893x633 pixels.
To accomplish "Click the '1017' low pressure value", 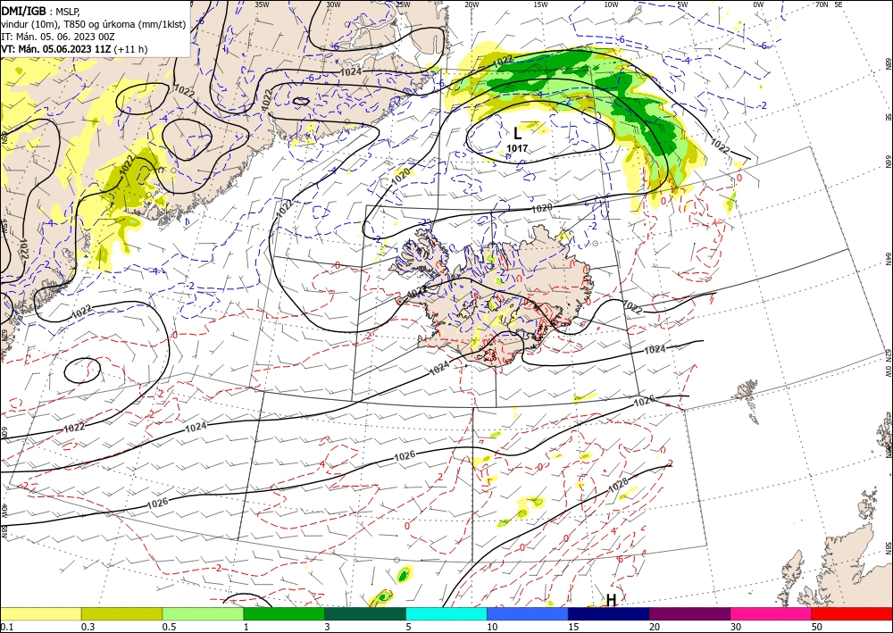I will (x=517, y=148).
